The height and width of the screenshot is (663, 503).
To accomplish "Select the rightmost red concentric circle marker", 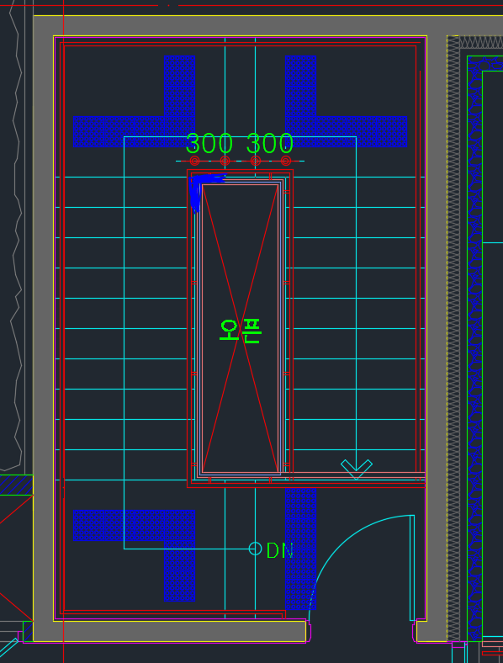I will (x=286, y=161).
